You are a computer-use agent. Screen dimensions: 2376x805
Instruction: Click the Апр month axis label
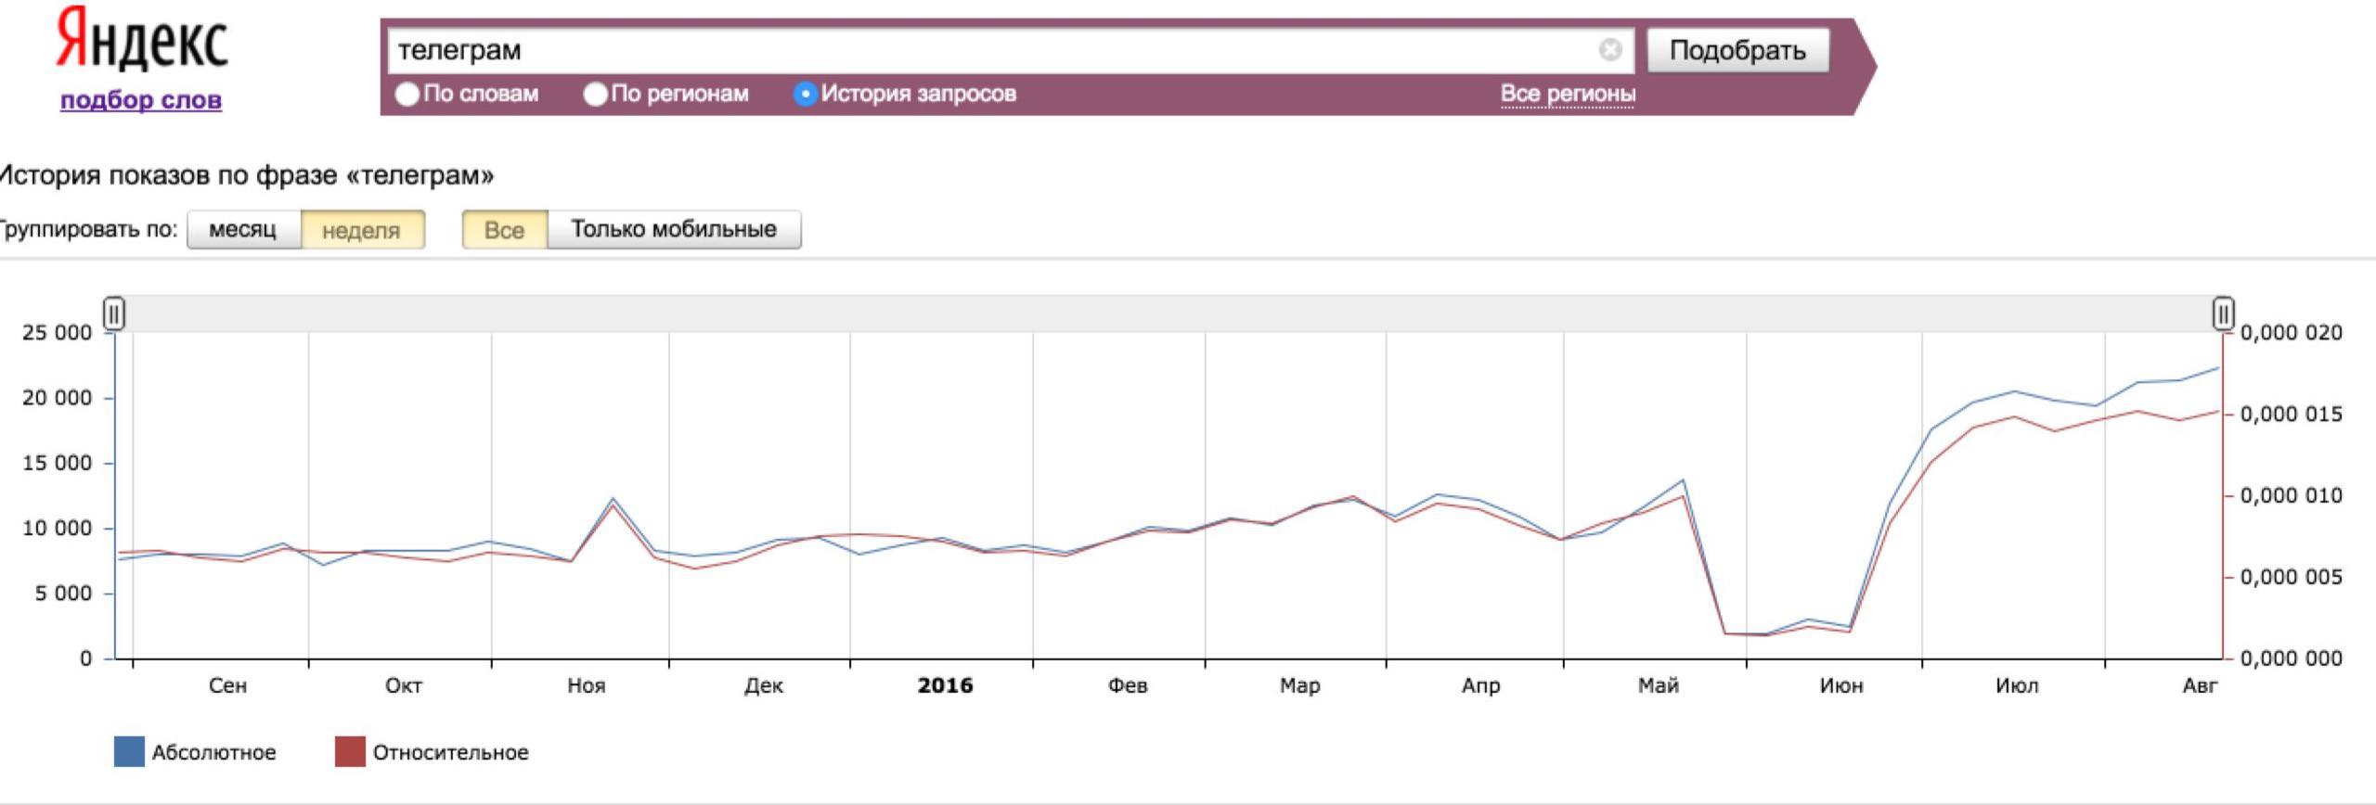1480,685
